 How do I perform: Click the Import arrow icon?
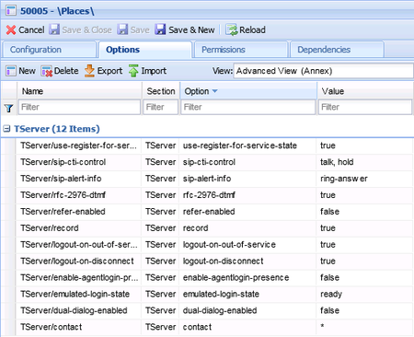tap(133, 71)
